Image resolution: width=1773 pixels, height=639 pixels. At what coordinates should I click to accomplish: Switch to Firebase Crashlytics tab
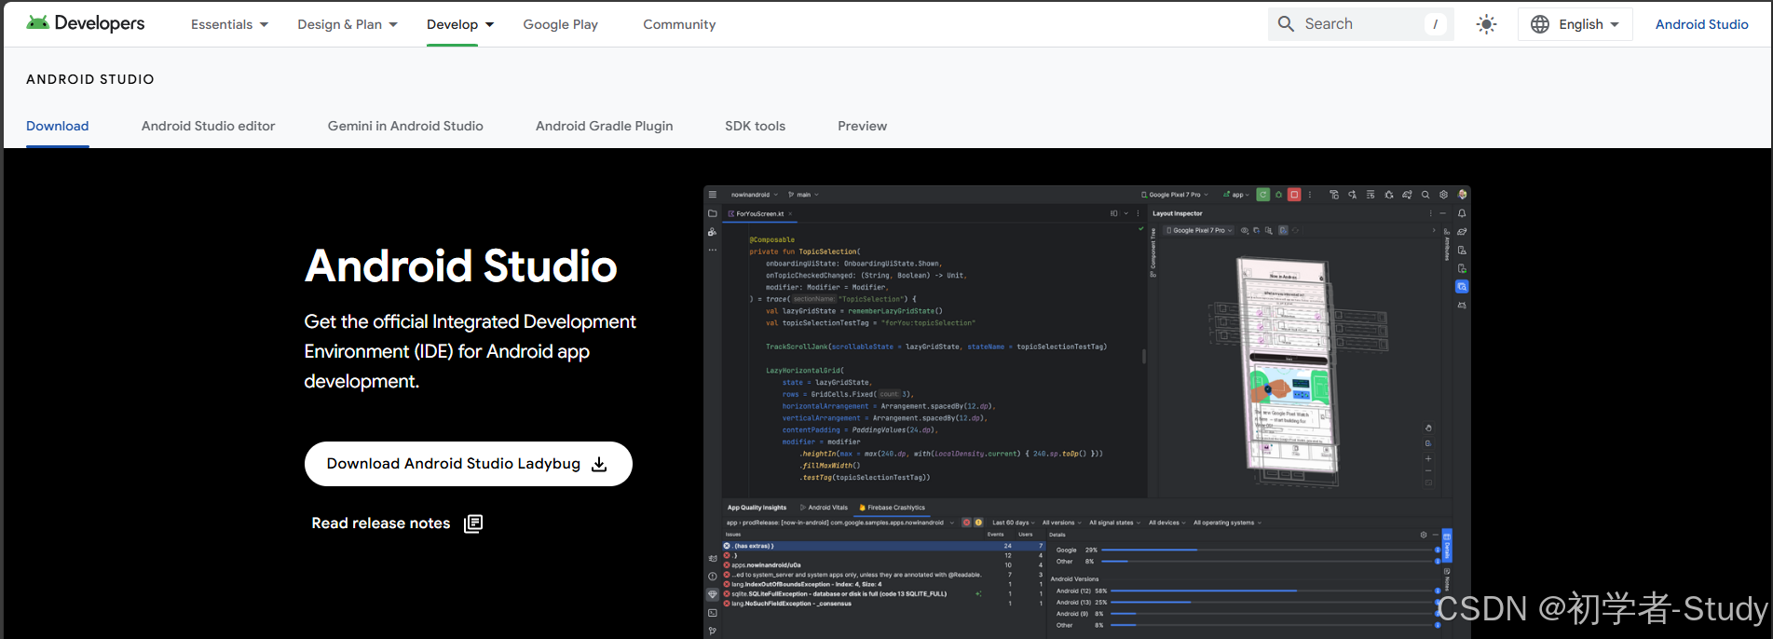point(892,508)
